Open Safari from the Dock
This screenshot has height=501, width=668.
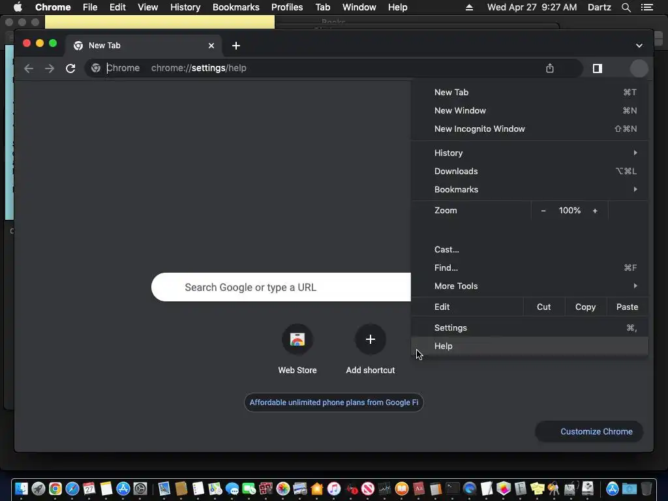point(72,489)
